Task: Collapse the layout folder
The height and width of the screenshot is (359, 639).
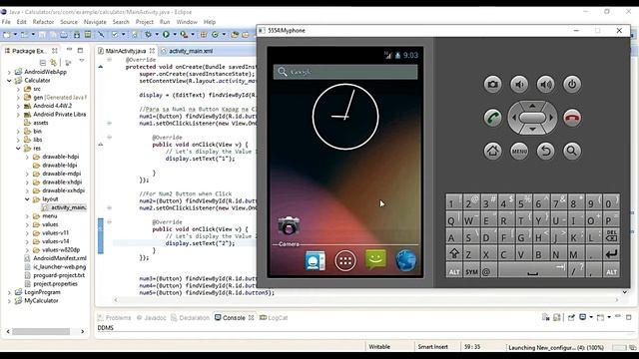Action: click(x=27, y=199)
